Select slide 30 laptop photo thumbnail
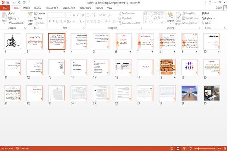Image resolution: width=227 pixels, height=151 pixels. click(x=211, y=93)
